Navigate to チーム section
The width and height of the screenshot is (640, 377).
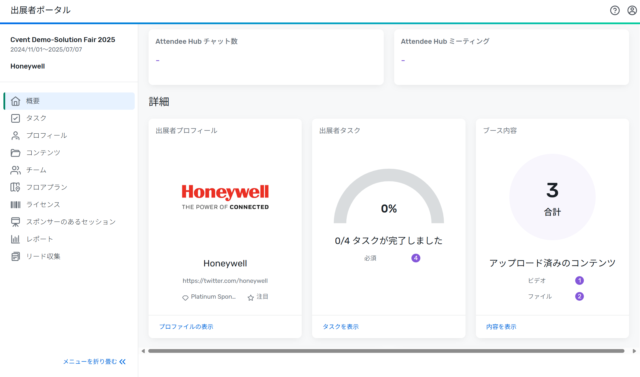pos(69,170)
